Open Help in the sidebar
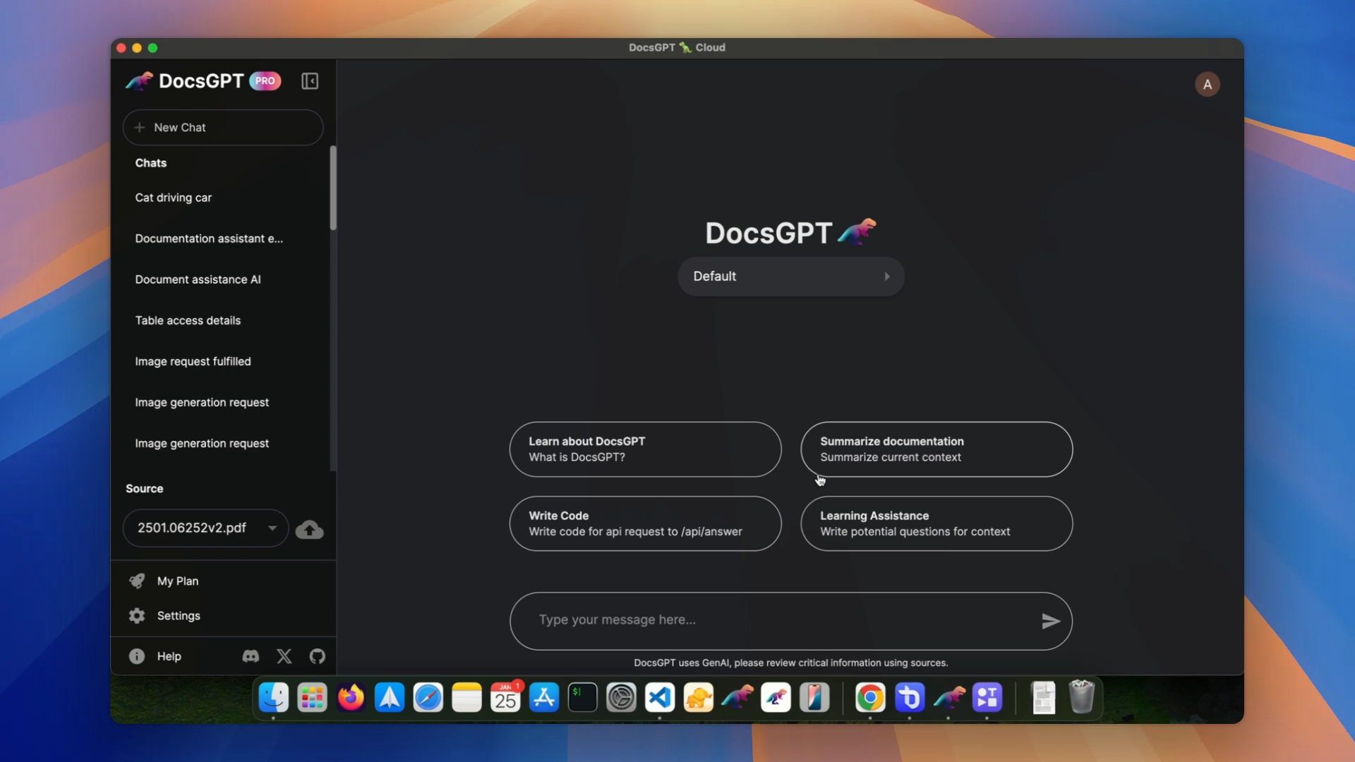 [169, 656]
